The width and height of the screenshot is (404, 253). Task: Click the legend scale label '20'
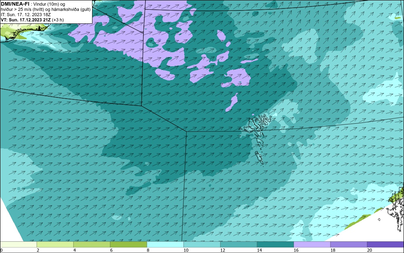(x=369, y=250)
